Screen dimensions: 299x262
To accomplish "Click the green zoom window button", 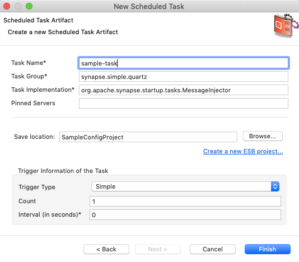I will click(x=29, y=6).
